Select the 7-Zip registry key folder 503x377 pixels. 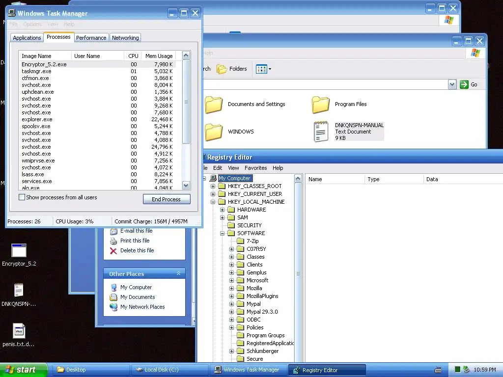coord(248,241)
